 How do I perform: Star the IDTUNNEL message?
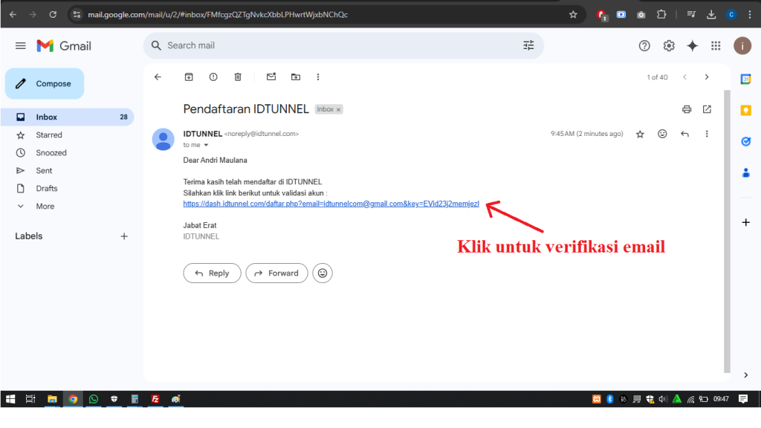pos(640,134)
